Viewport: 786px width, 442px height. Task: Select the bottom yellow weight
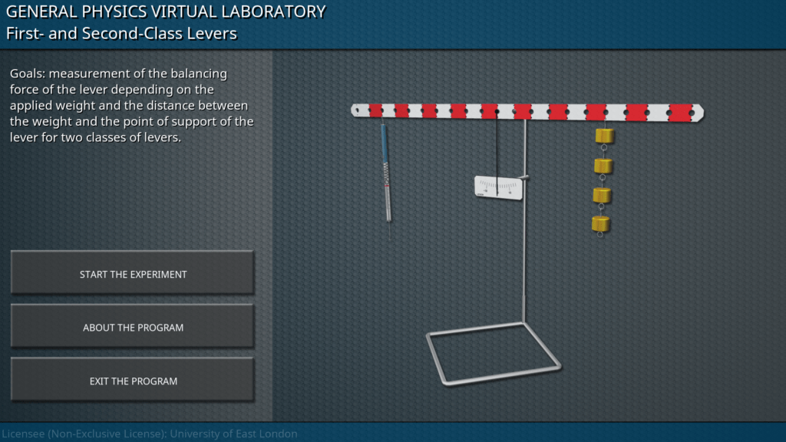pyautogui.click(x=602, y=223)
